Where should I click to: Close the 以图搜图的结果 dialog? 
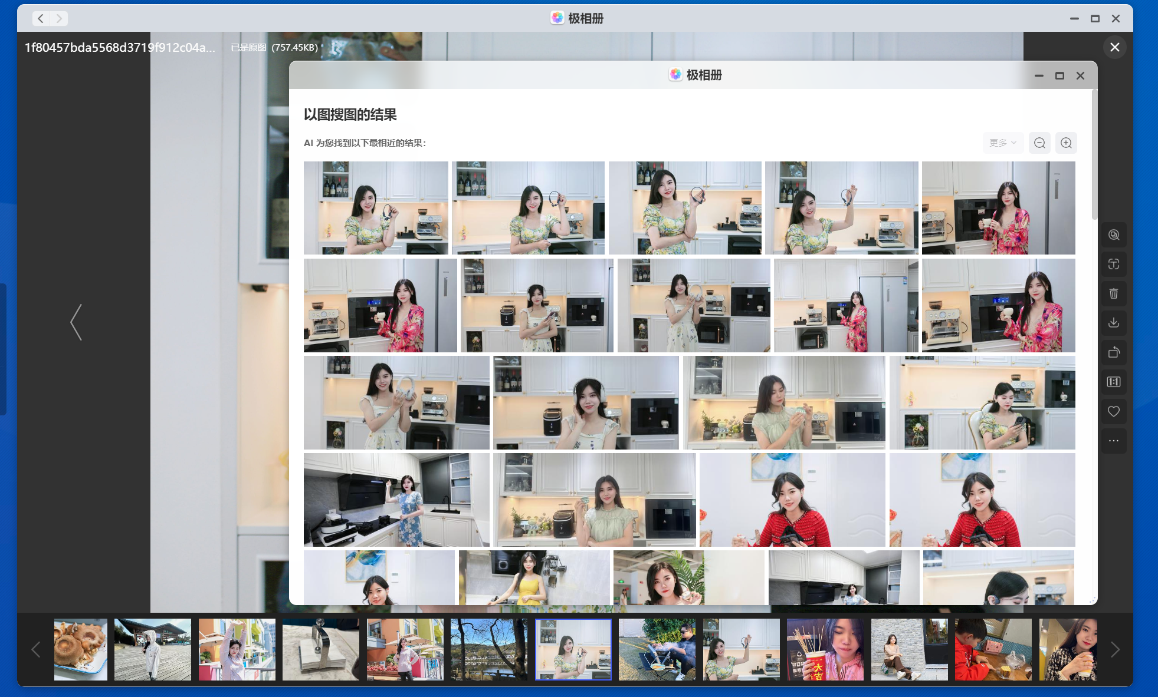(x=1080, y=75)
